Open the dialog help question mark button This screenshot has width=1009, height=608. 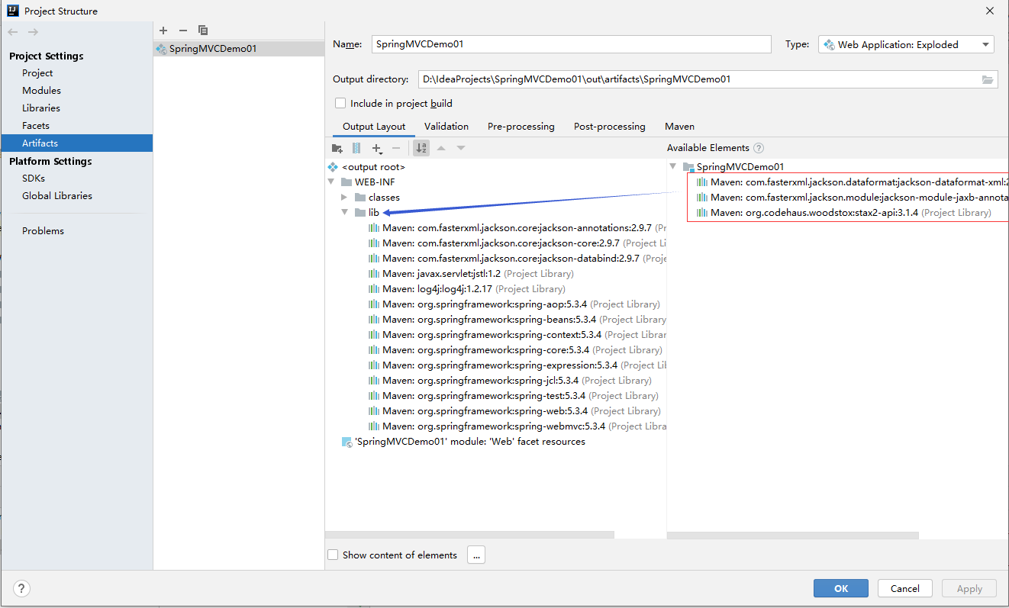click(x=21, y=588)
